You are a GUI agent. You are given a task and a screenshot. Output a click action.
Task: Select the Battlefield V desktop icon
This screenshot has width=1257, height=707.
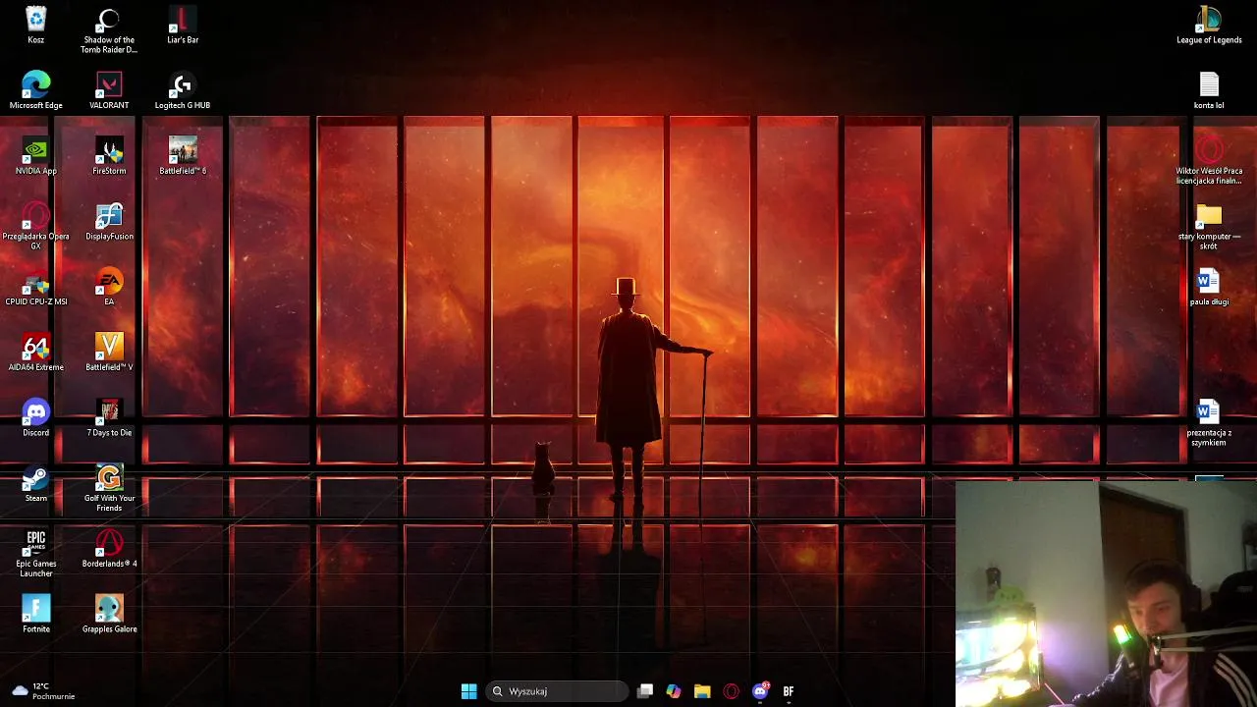[x=109, y=353]
